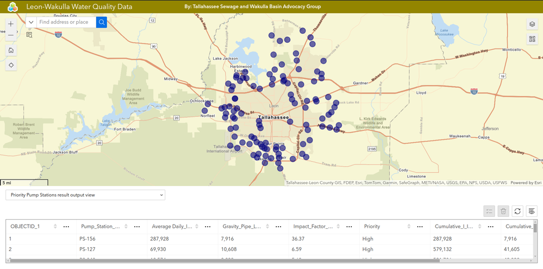This screenshot has height=269, width=543.
Task: Return map to default home extent
Action: (11, 50)
